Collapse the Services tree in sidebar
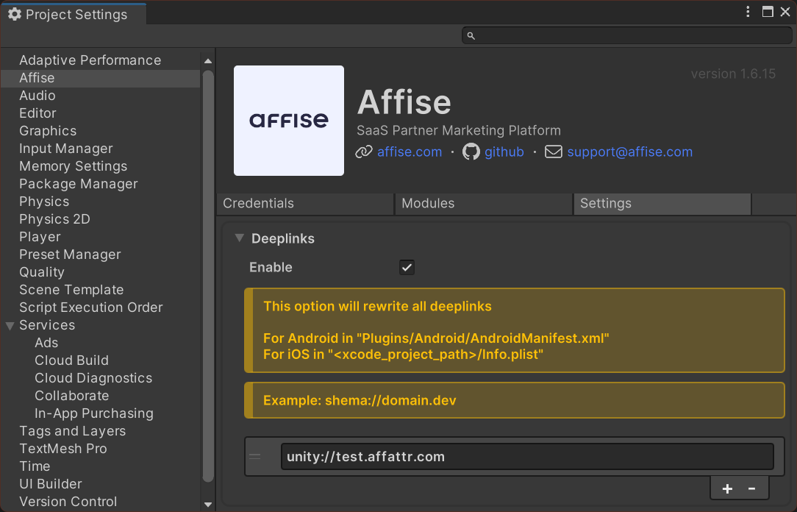This screenshot has height=512, width=797. [9, 324]
